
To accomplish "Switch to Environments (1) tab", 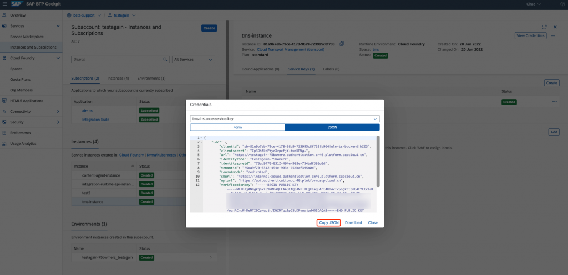I will pyautogui.click(x=151, y=79).
